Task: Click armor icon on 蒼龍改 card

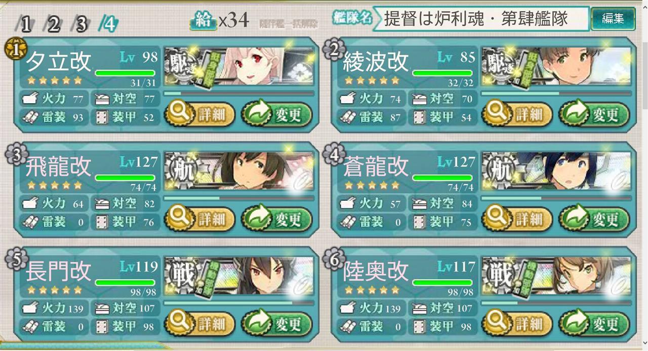Action: click(420, 222)
